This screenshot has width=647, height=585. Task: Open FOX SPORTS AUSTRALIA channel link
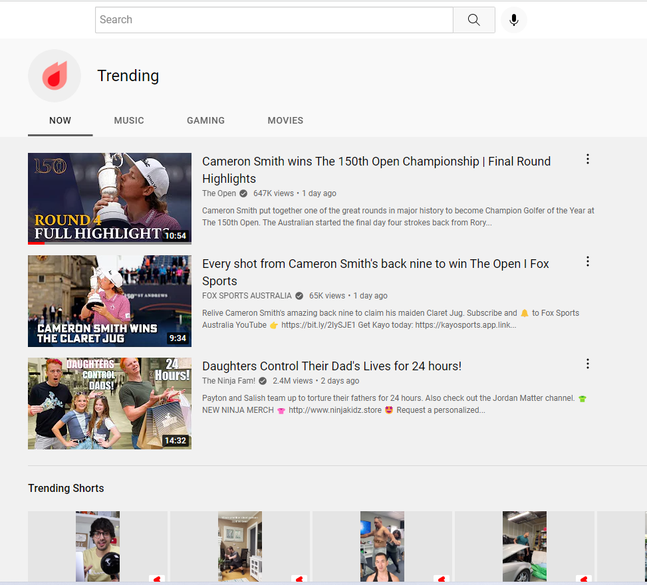click(247, 296)
